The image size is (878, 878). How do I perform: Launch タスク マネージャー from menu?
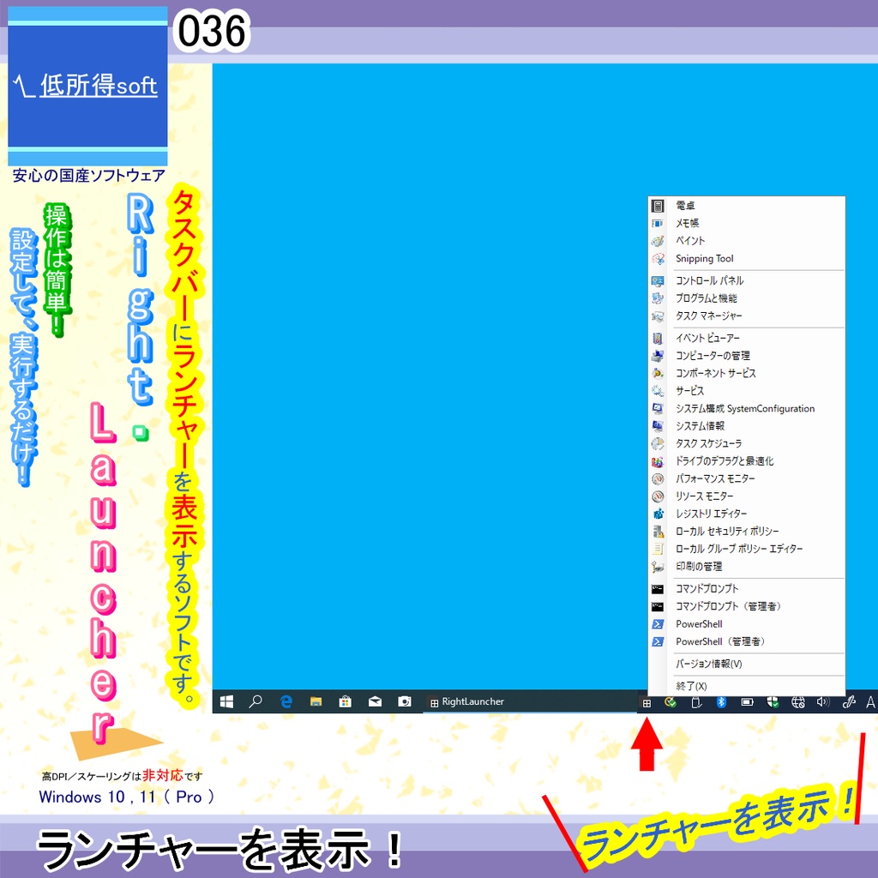point(746,316)
